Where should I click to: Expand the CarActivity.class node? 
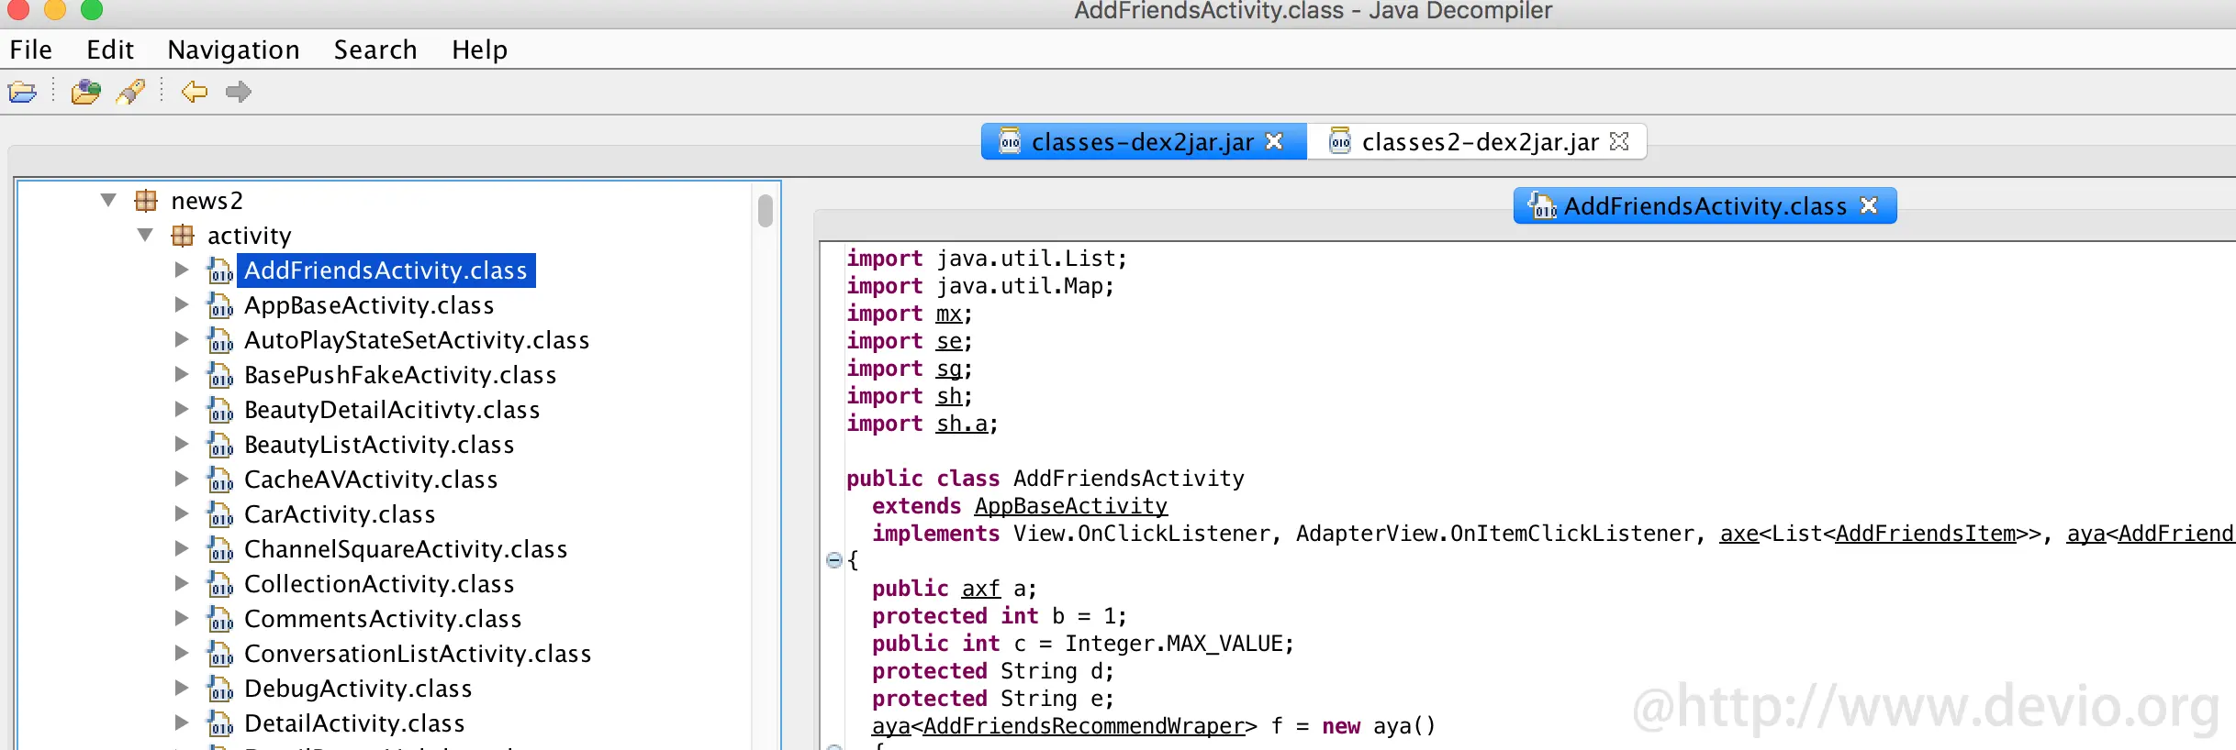coord(182,514)
